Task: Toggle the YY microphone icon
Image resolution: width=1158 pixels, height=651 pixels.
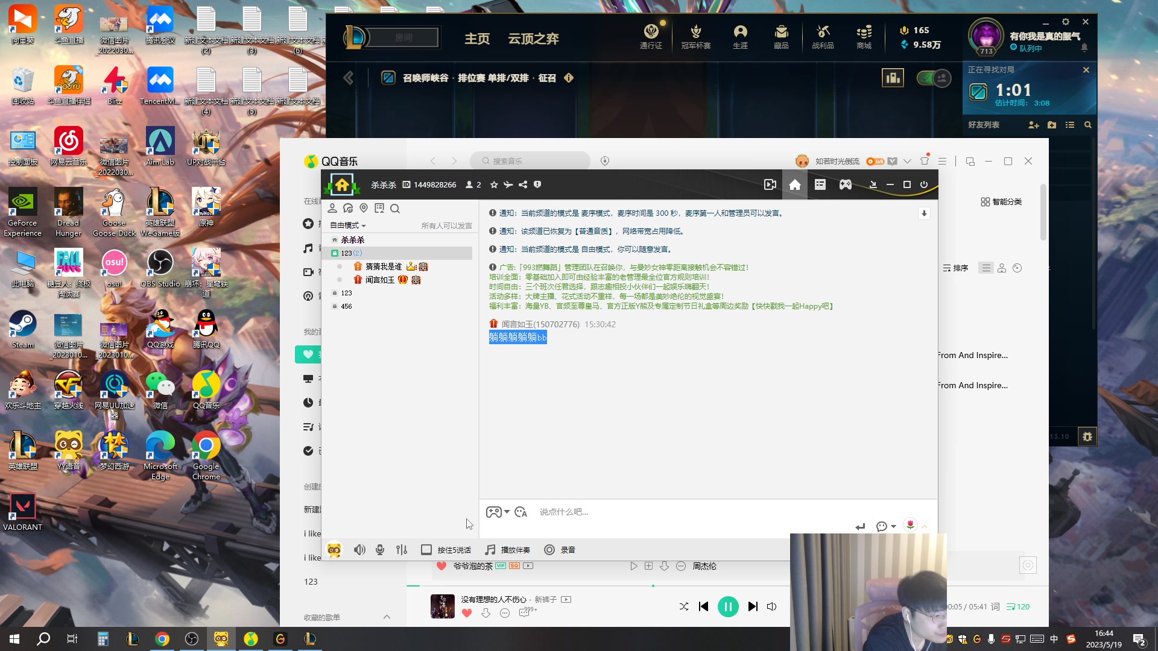Action: [x=380, y=550]
